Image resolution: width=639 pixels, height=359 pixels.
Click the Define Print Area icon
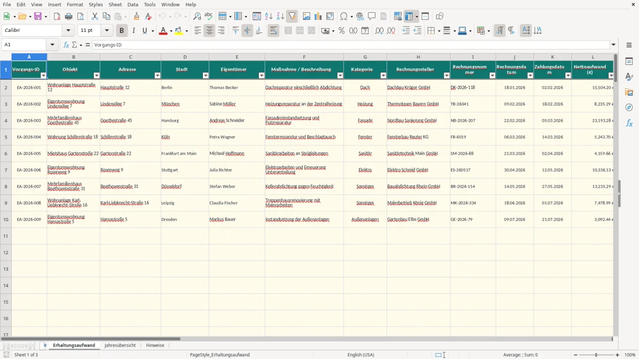398,16
